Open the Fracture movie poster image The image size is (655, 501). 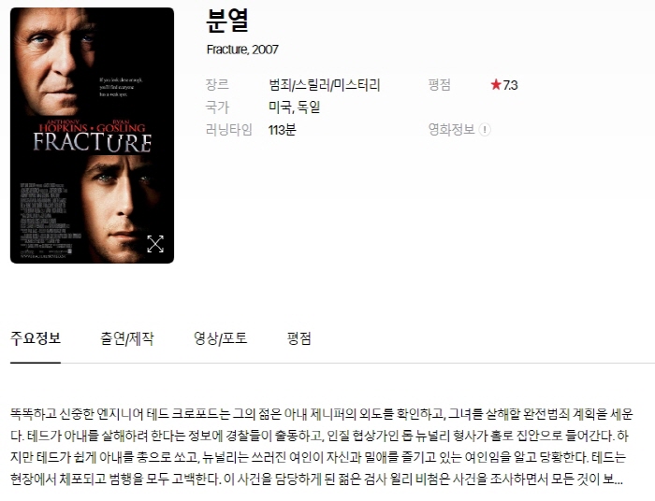click(x=92, y=136)
